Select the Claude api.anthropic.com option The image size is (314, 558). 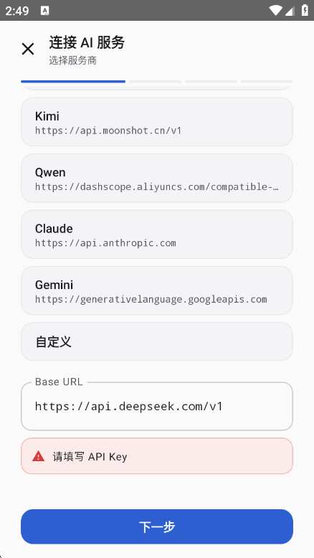pos(157,234)
